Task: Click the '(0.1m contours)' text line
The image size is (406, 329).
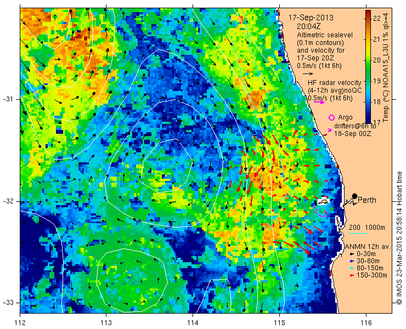Action: 320,42
